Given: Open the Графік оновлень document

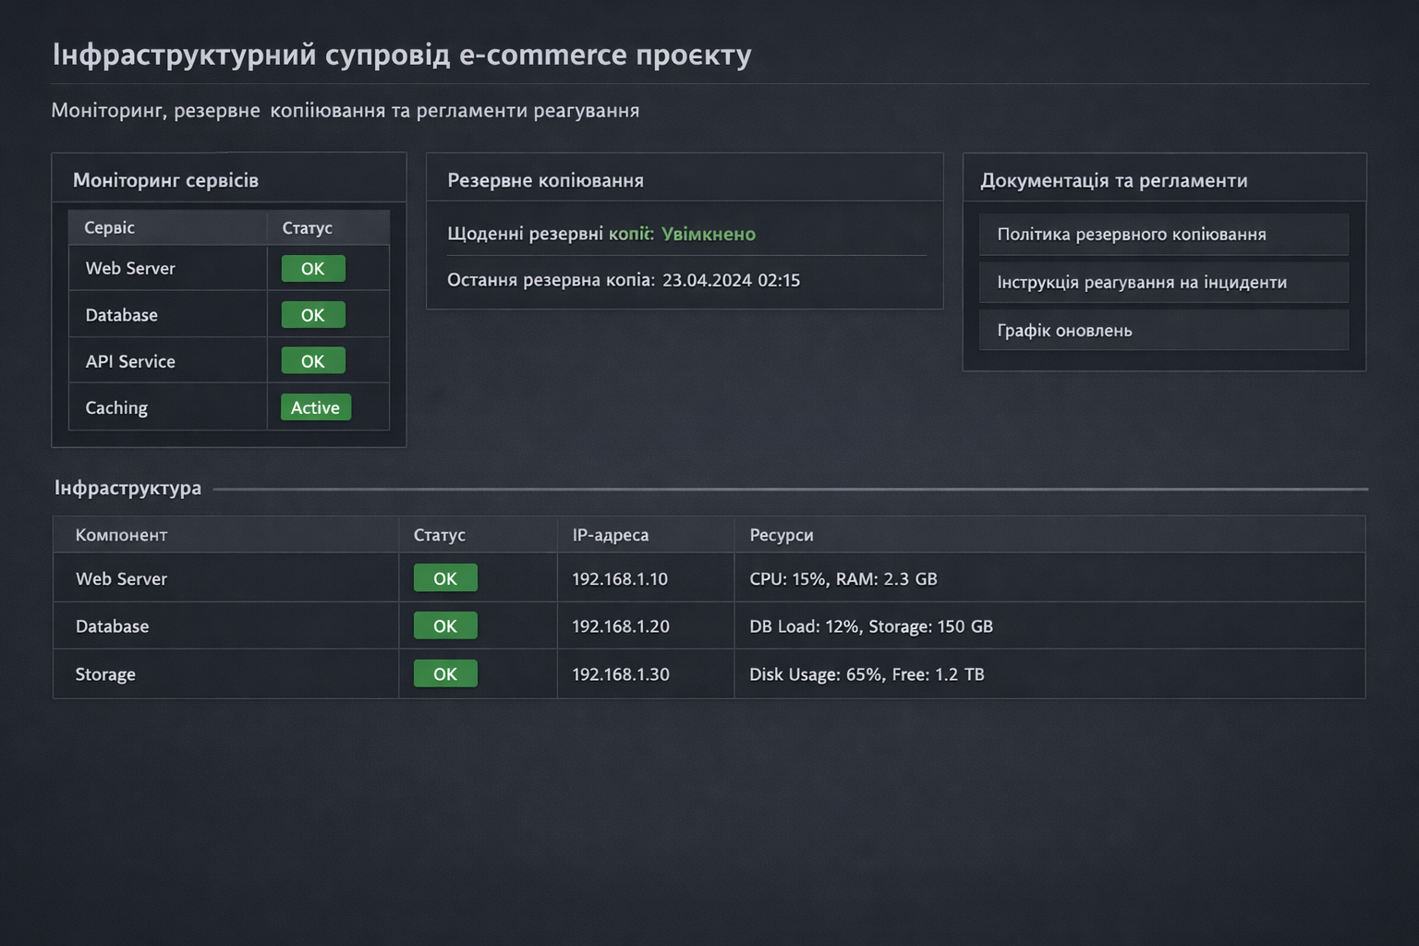Looking at the screenshot, I should point(1163,331).
